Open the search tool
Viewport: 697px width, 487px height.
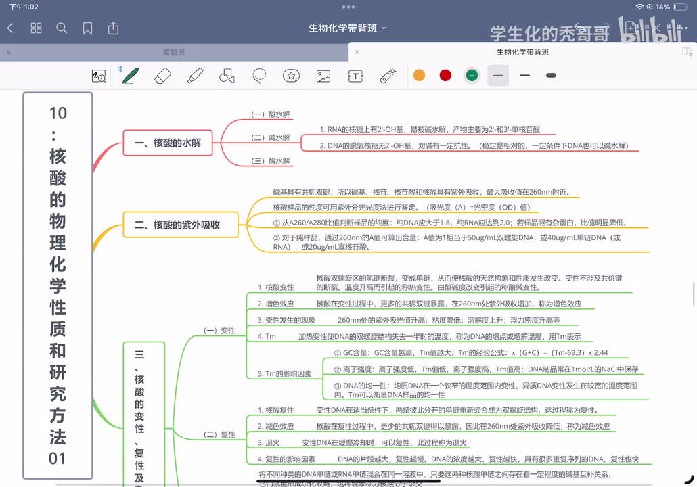click(62, 28)
